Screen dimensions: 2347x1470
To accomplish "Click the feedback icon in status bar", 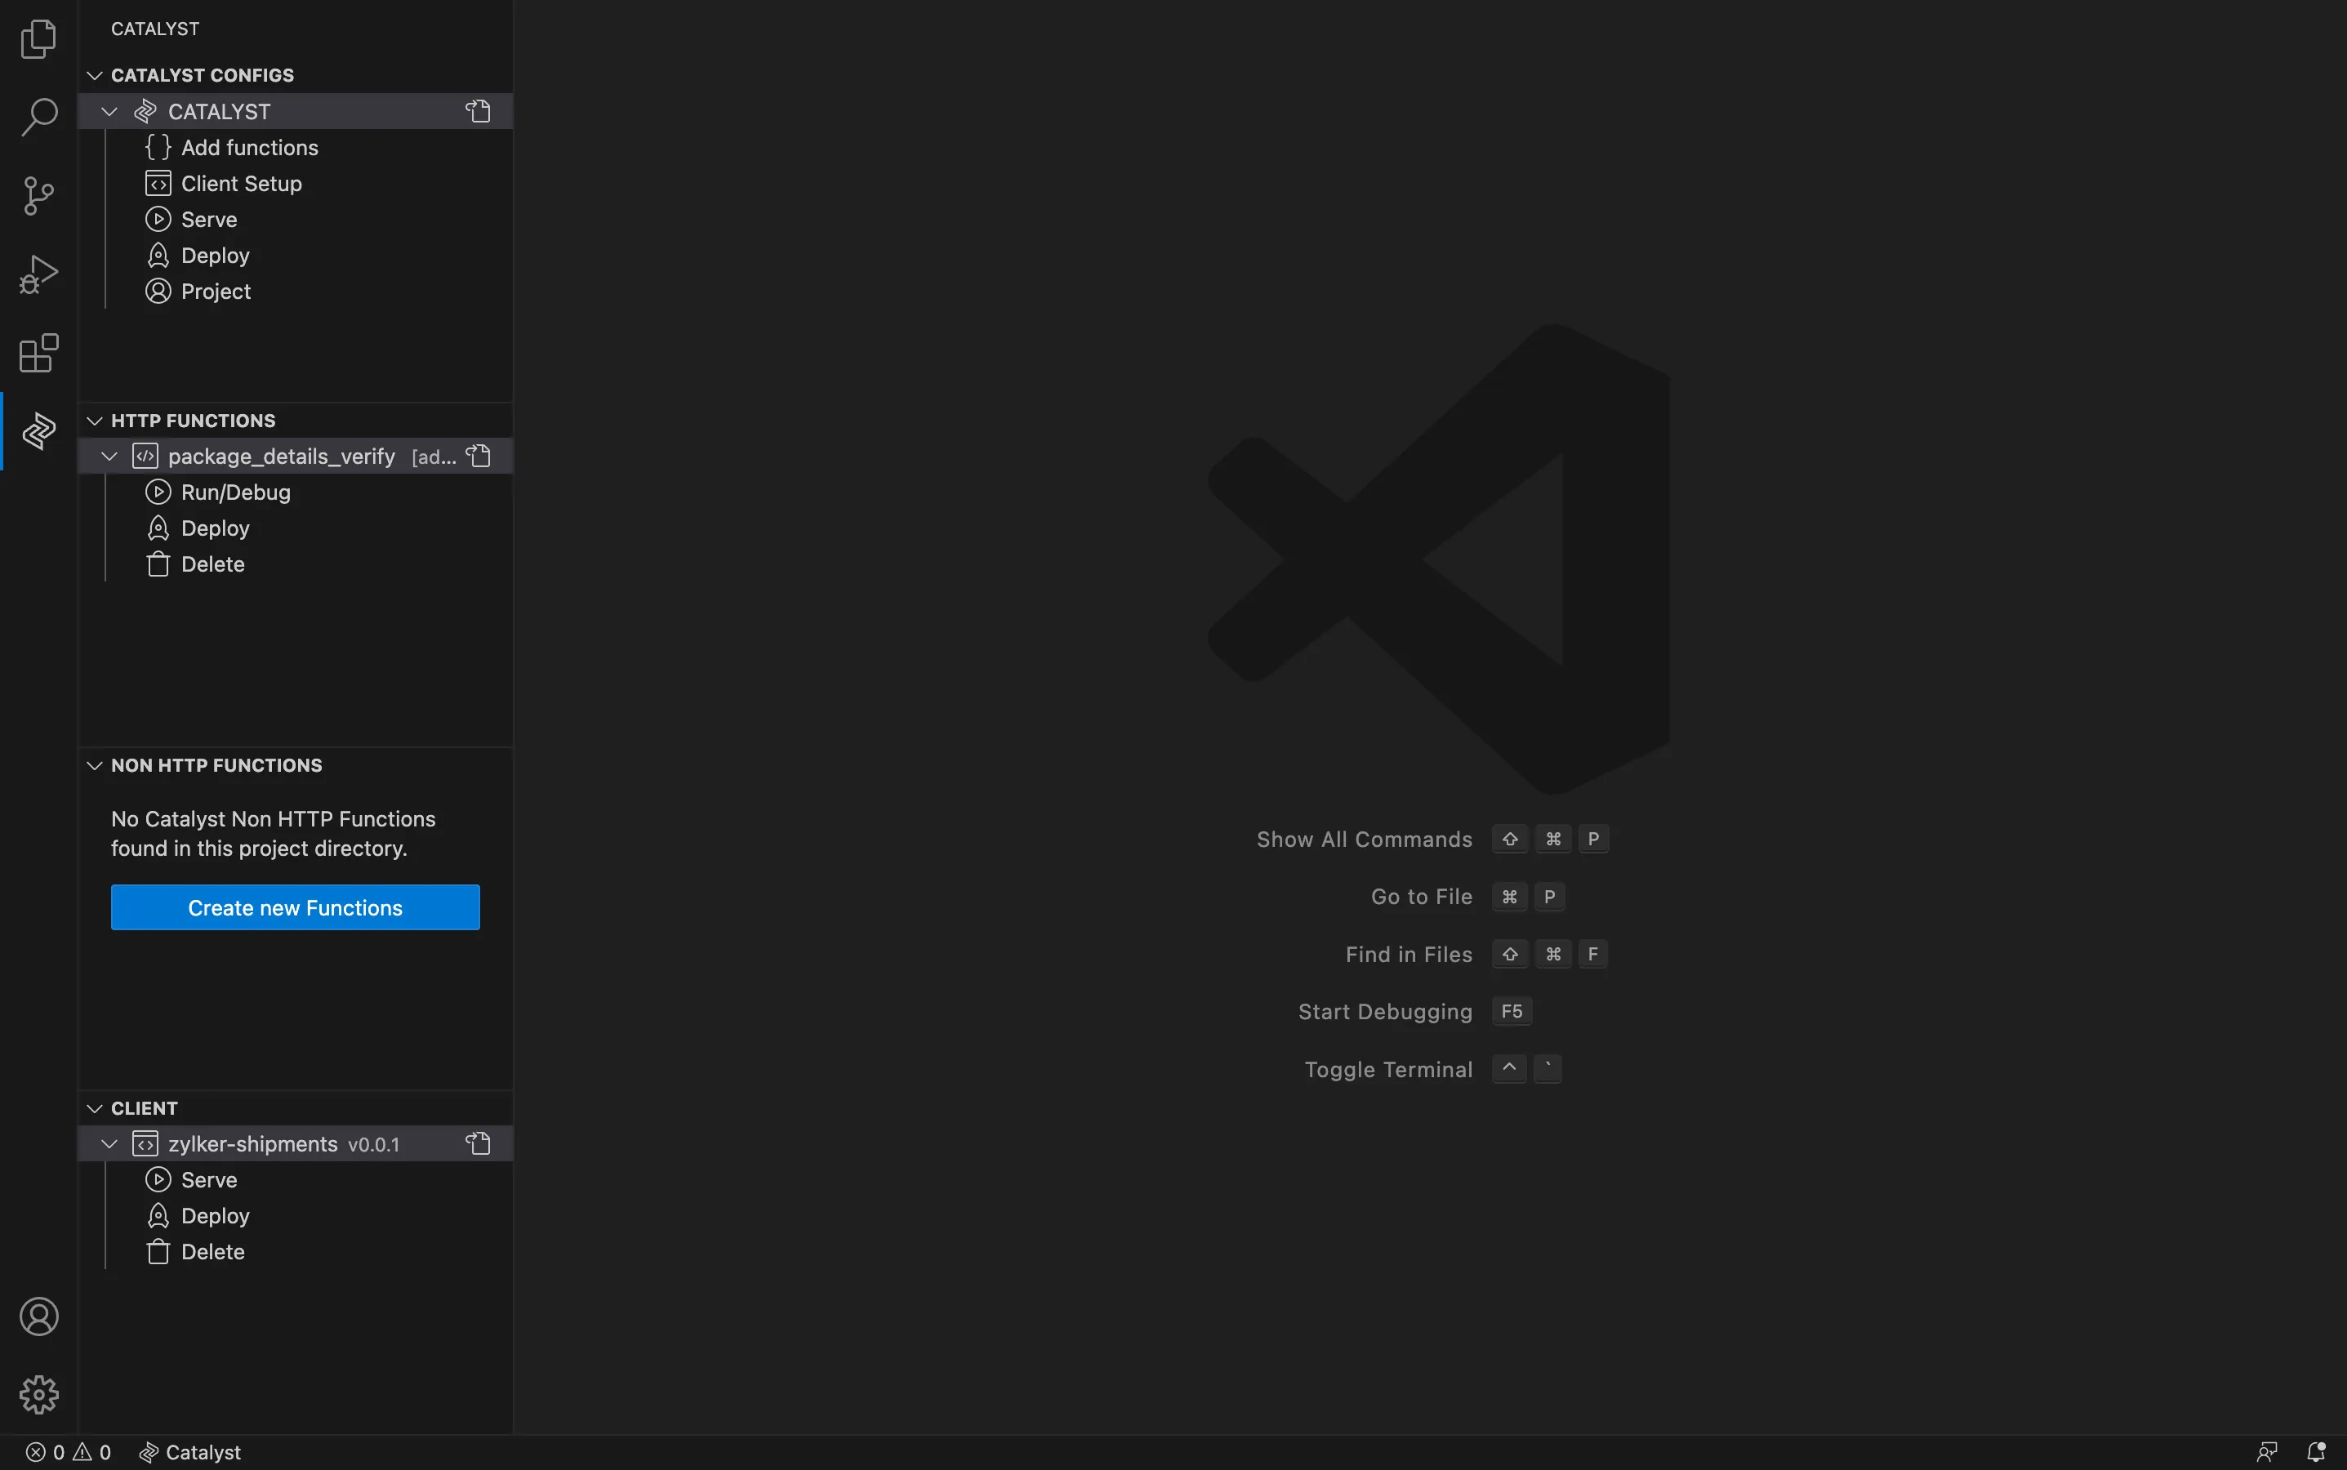I will [2267, 1453].
